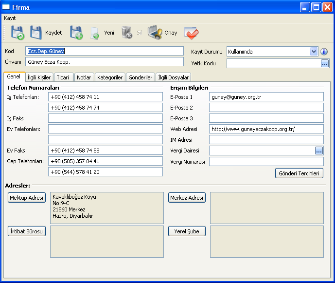Open the Notlar tab
The width and height of the screenshot is (335, 283).
[84, 77]
